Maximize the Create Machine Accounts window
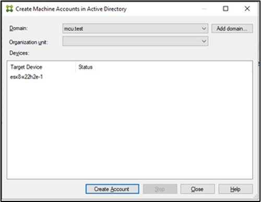This screenshot has width=261, height=202. point(226,8)
